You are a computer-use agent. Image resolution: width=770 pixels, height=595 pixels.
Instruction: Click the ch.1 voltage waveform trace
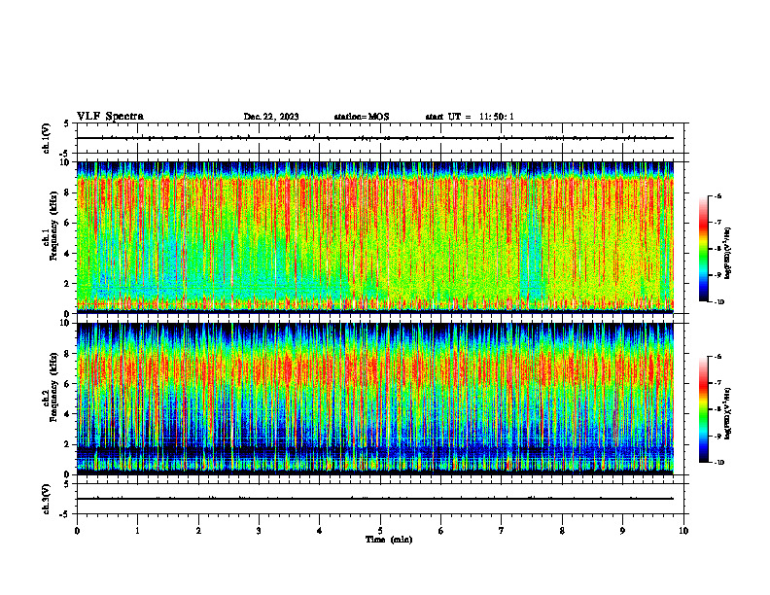(x=375, y=138)
